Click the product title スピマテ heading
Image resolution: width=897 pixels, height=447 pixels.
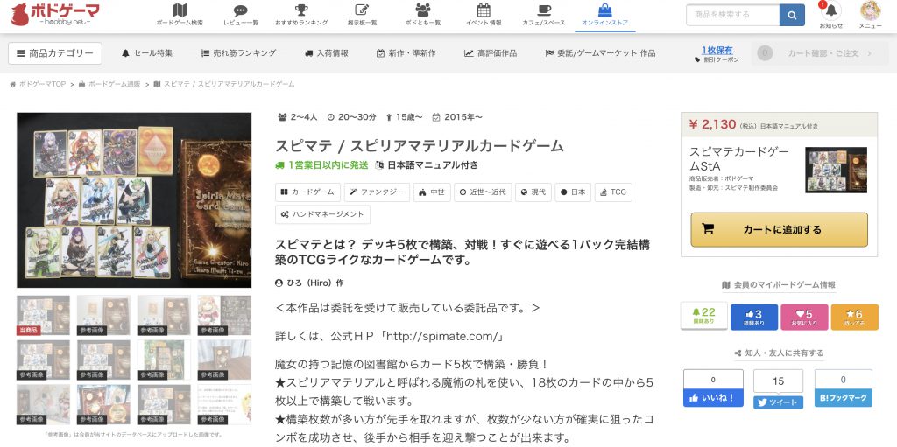(420, 146)
